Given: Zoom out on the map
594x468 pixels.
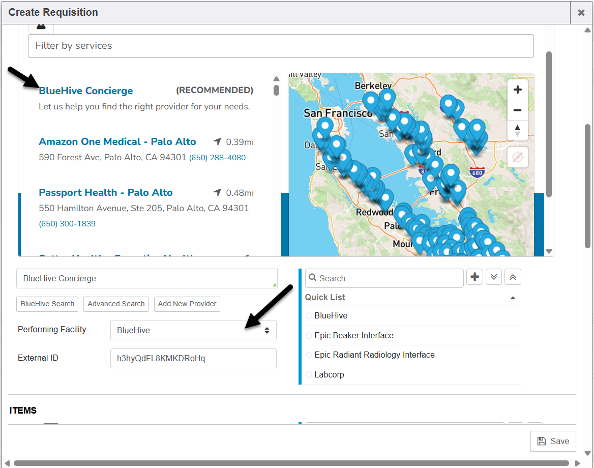Looking at the screenshot, I should click(518, 110).
